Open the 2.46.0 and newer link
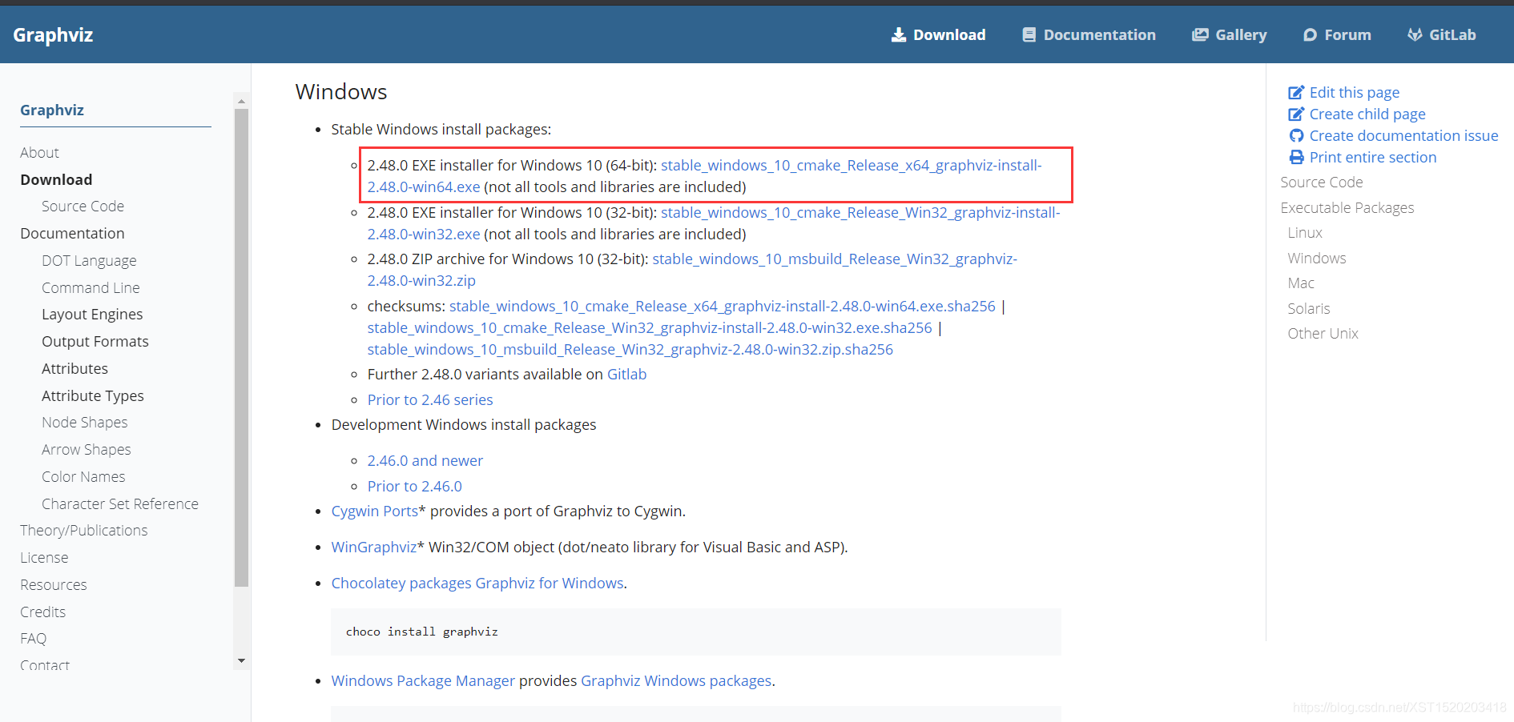 click(425, 460)
